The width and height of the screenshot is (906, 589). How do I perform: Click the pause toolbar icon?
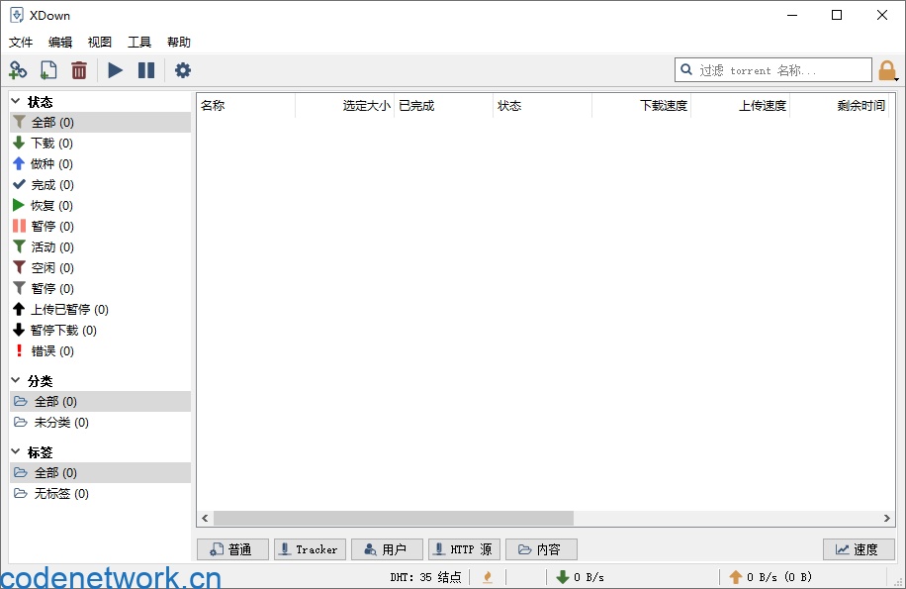(x=146, y=70)
